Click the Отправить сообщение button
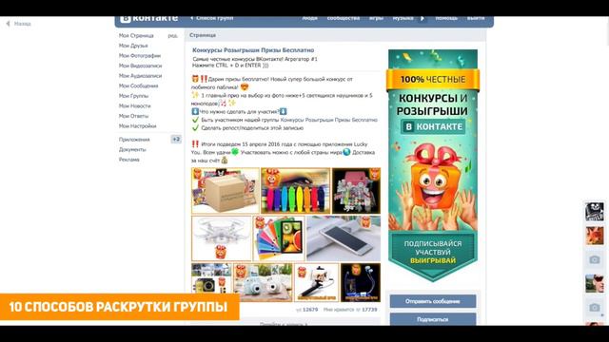Screen dimensions: 609x342 tap(433, 301)
